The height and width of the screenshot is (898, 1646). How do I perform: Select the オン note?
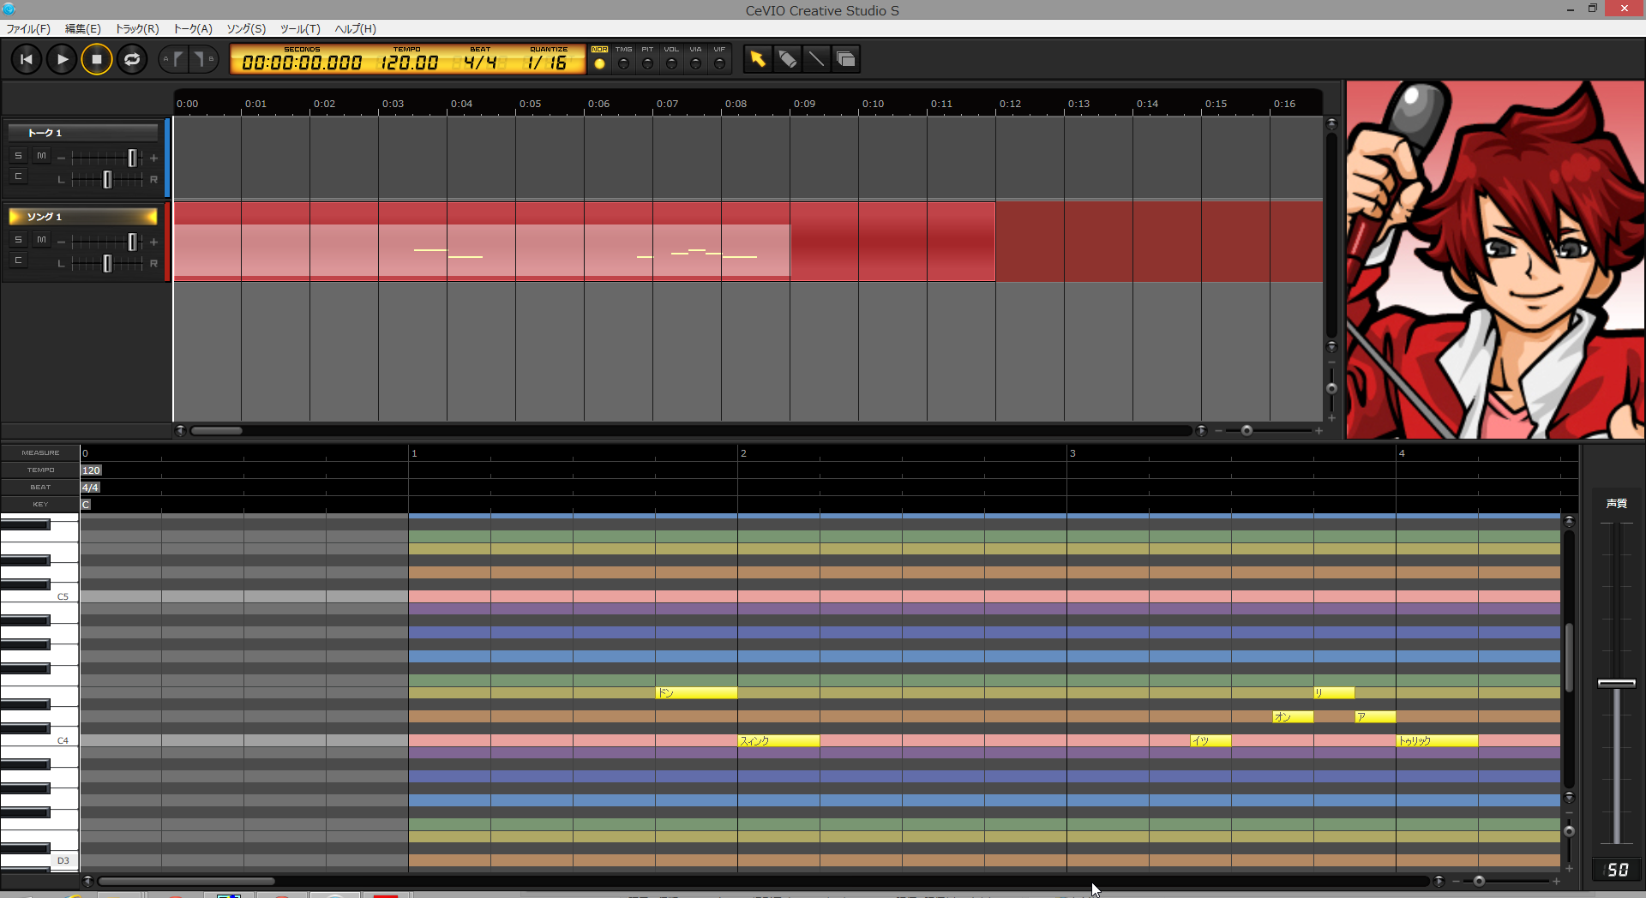pos(1293,716)
